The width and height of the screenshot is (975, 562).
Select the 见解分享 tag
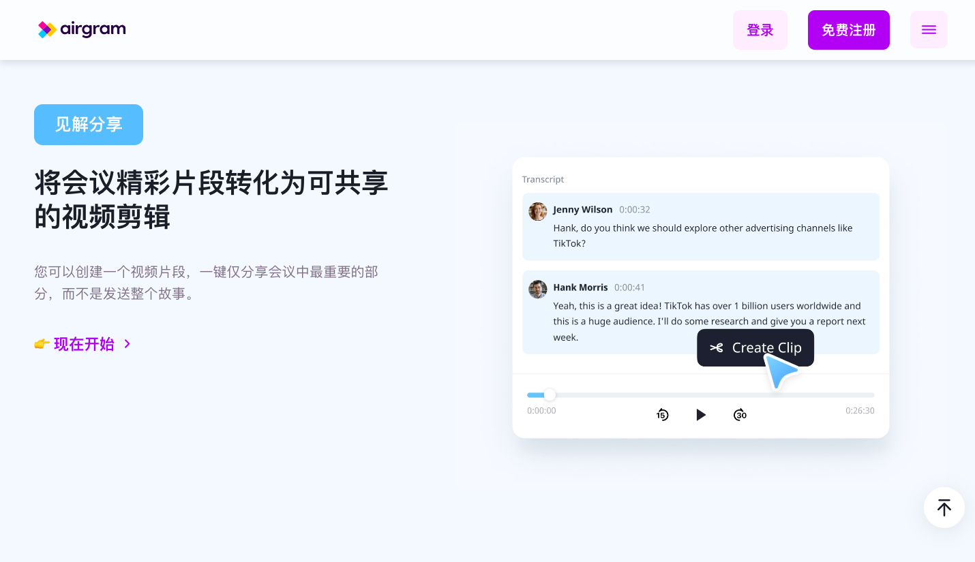point(89,125)
